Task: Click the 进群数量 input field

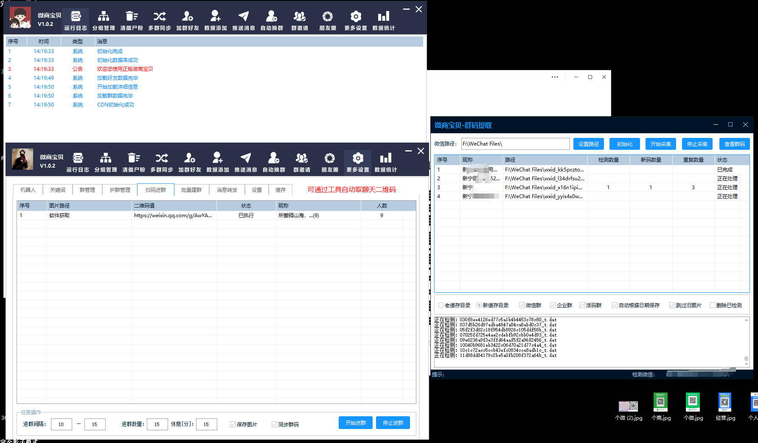Action: (157, 424)
